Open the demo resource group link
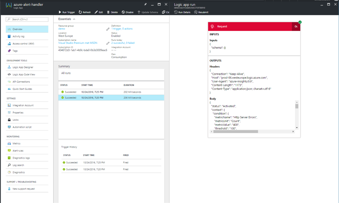The height and width of the screenshot is (203, 339). [62, 29]
